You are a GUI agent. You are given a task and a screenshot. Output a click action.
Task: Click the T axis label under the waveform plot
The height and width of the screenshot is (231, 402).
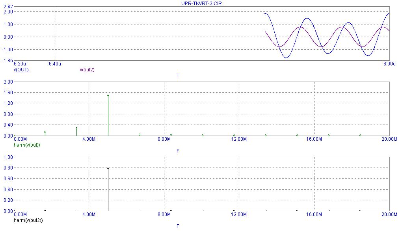point(178,76)
